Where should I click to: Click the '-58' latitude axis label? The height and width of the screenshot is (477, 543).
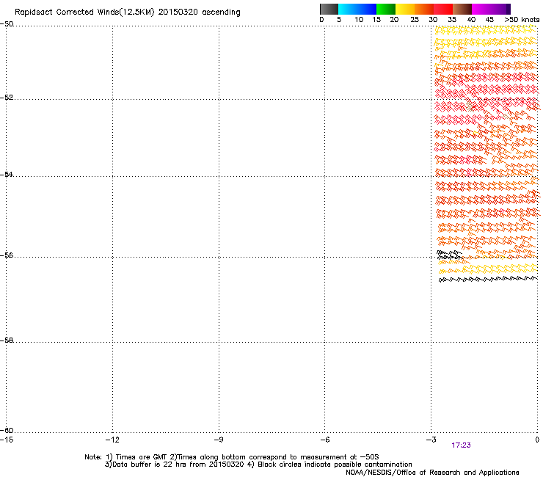tap(7, 341)
